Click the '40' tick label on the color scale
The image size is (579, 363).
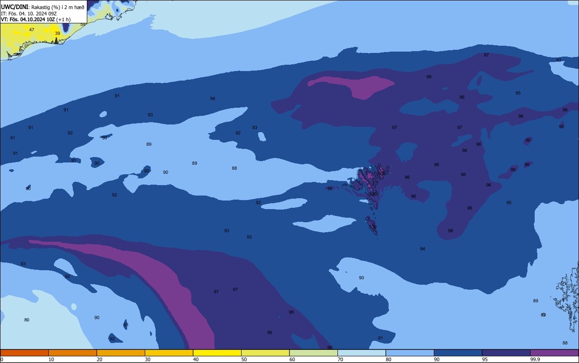coord(196,359)
